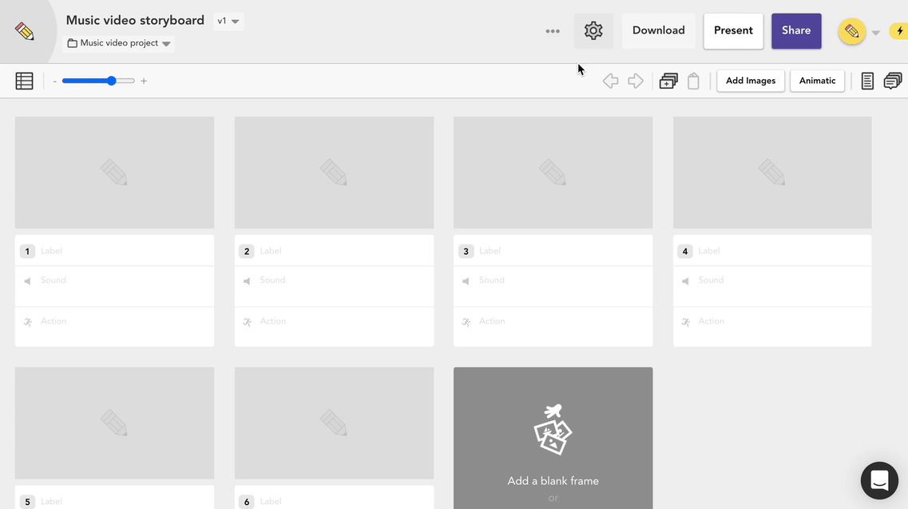The width and height of the screenshot is (908, 509).
Task: Click the Download button
Action: pyautogui.click(x=658, y=30)
